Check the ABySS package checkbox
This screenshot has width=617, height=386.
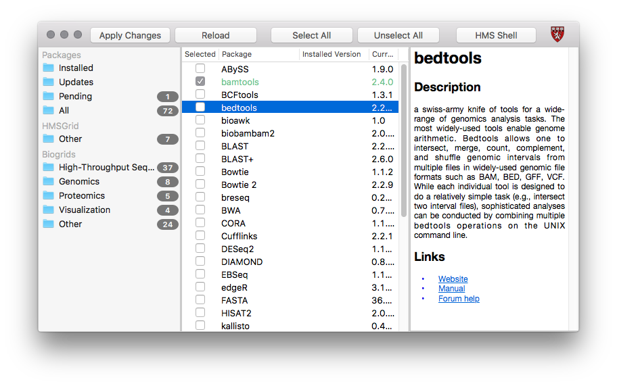coord(200,68)
